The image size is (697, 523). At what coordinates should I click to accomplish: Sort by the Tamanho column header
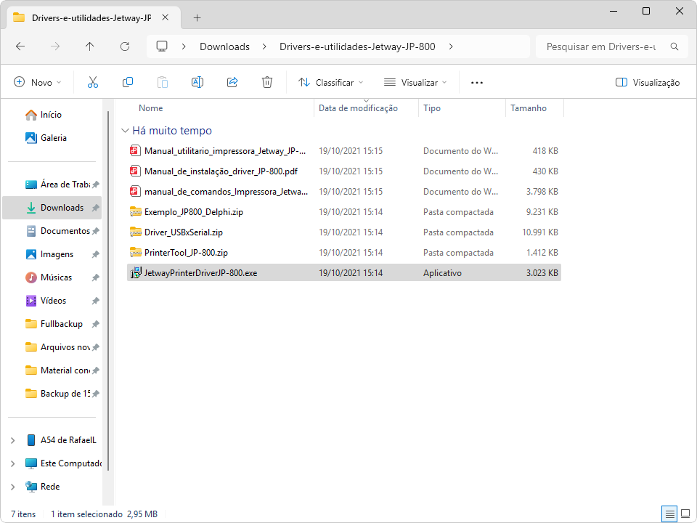pyautogui.click(x=529, y=108)
